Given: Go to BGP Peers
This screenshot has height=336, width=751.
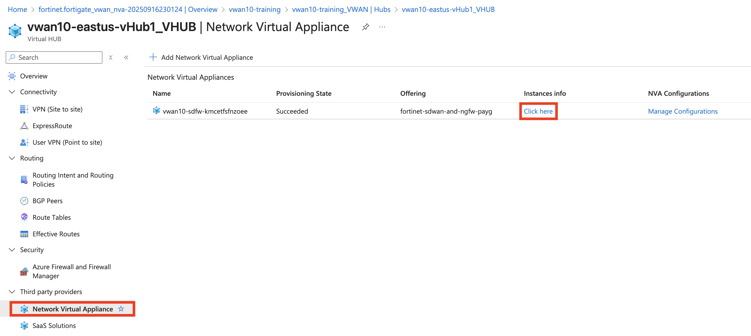Looking at the screenshot, I should [48, 201].
